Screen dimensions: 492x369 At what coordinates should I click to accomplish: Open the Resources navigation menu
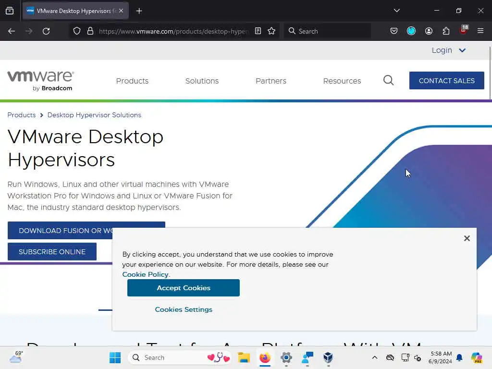(342, 81)
